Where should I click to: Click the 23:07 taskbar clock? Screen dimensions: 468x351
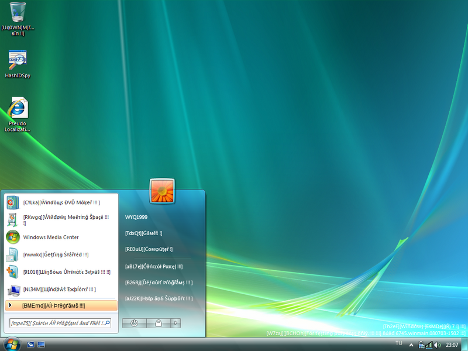coord(452,345)
